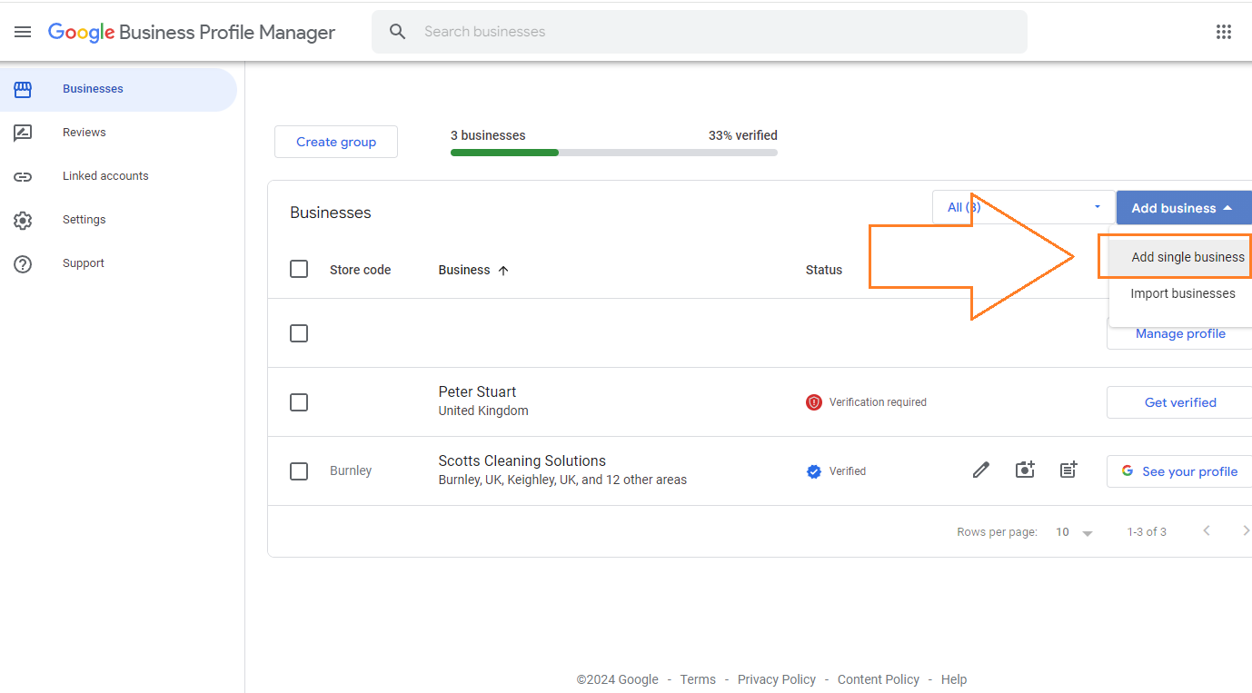Focus the Search businesses field
Viewport: 1252px width, 693px height.
click(x=700, y=32)
